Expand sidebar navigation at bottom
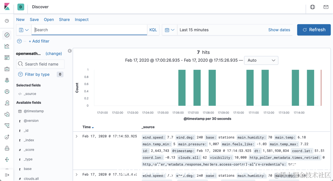Viewport: 333px width, 181px height. point(7,175)
